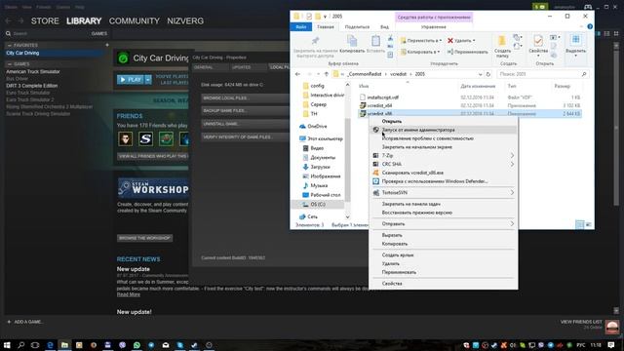Click the Steam library search field
Viewport: 624px width, 351px height.
pos(48,33)
